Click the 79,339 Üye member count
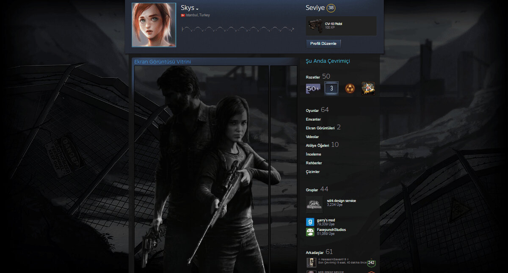The width and height of the screenshot is (508, 273). click(x=326, y=224)
